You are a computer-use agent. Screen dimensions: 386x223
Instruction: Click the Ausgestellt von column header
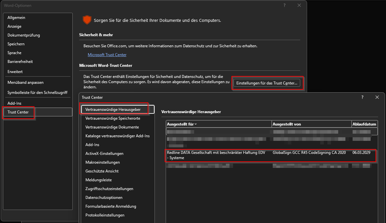311,124
